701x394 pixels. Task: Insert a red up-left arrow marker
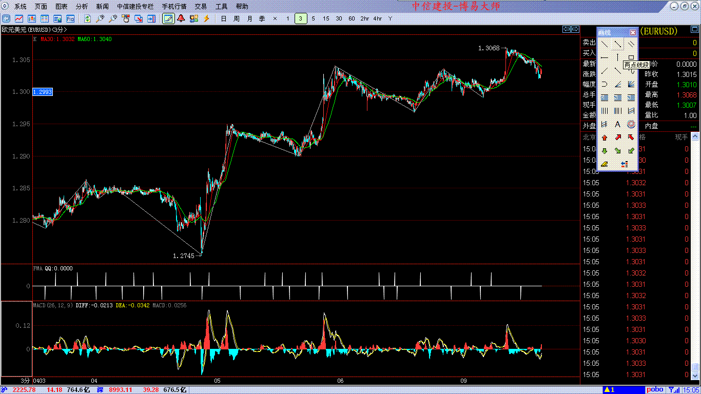pyautogui.click(x=631, y=137)
